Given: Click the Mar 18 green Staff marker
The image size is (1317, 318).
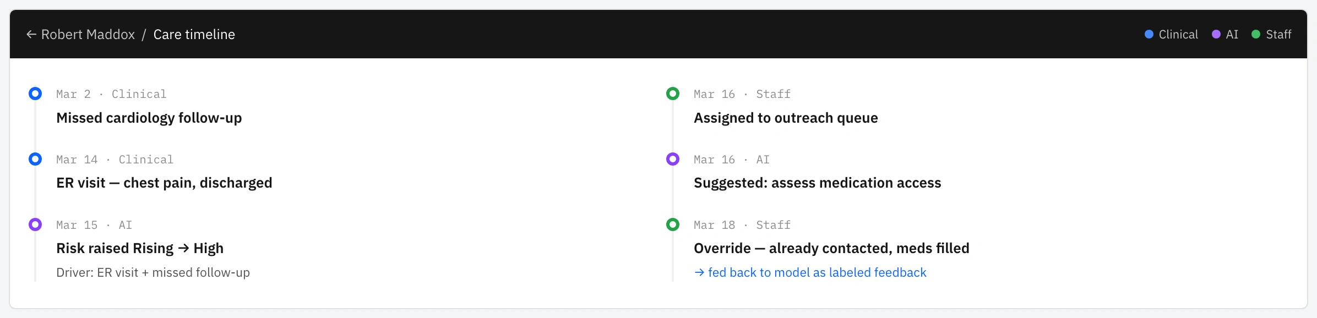Looking at the screenshot, I should point(673,224).
